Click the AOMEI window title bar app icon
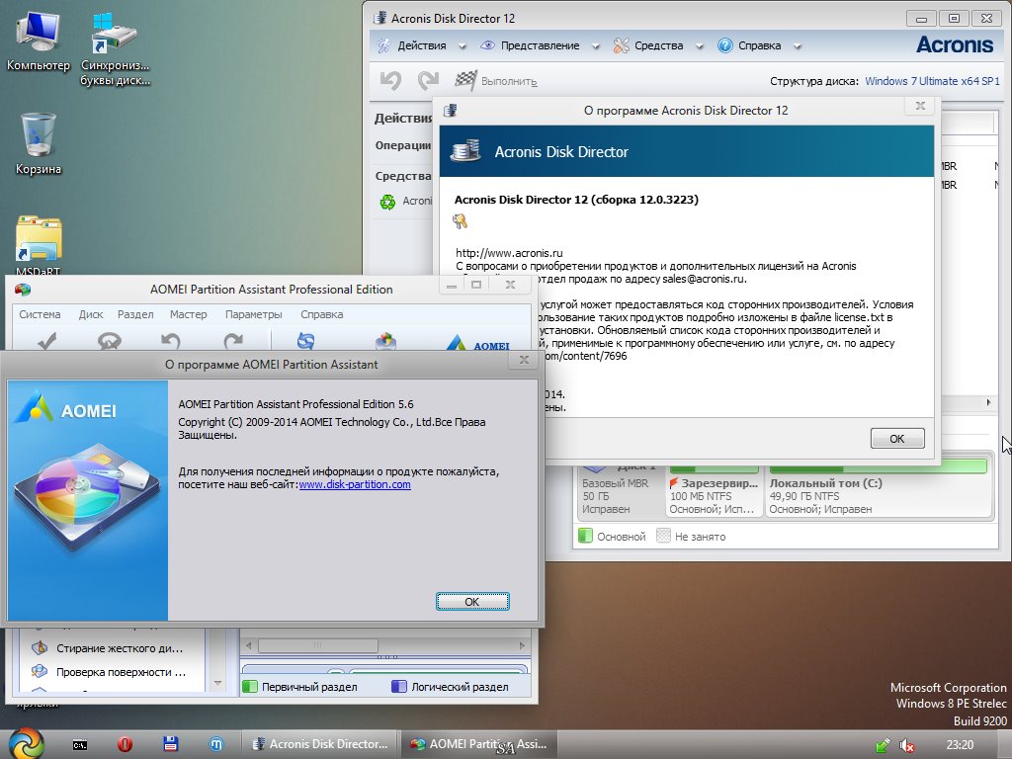The width and height of the screenshot is (1012, 759). 23,290
